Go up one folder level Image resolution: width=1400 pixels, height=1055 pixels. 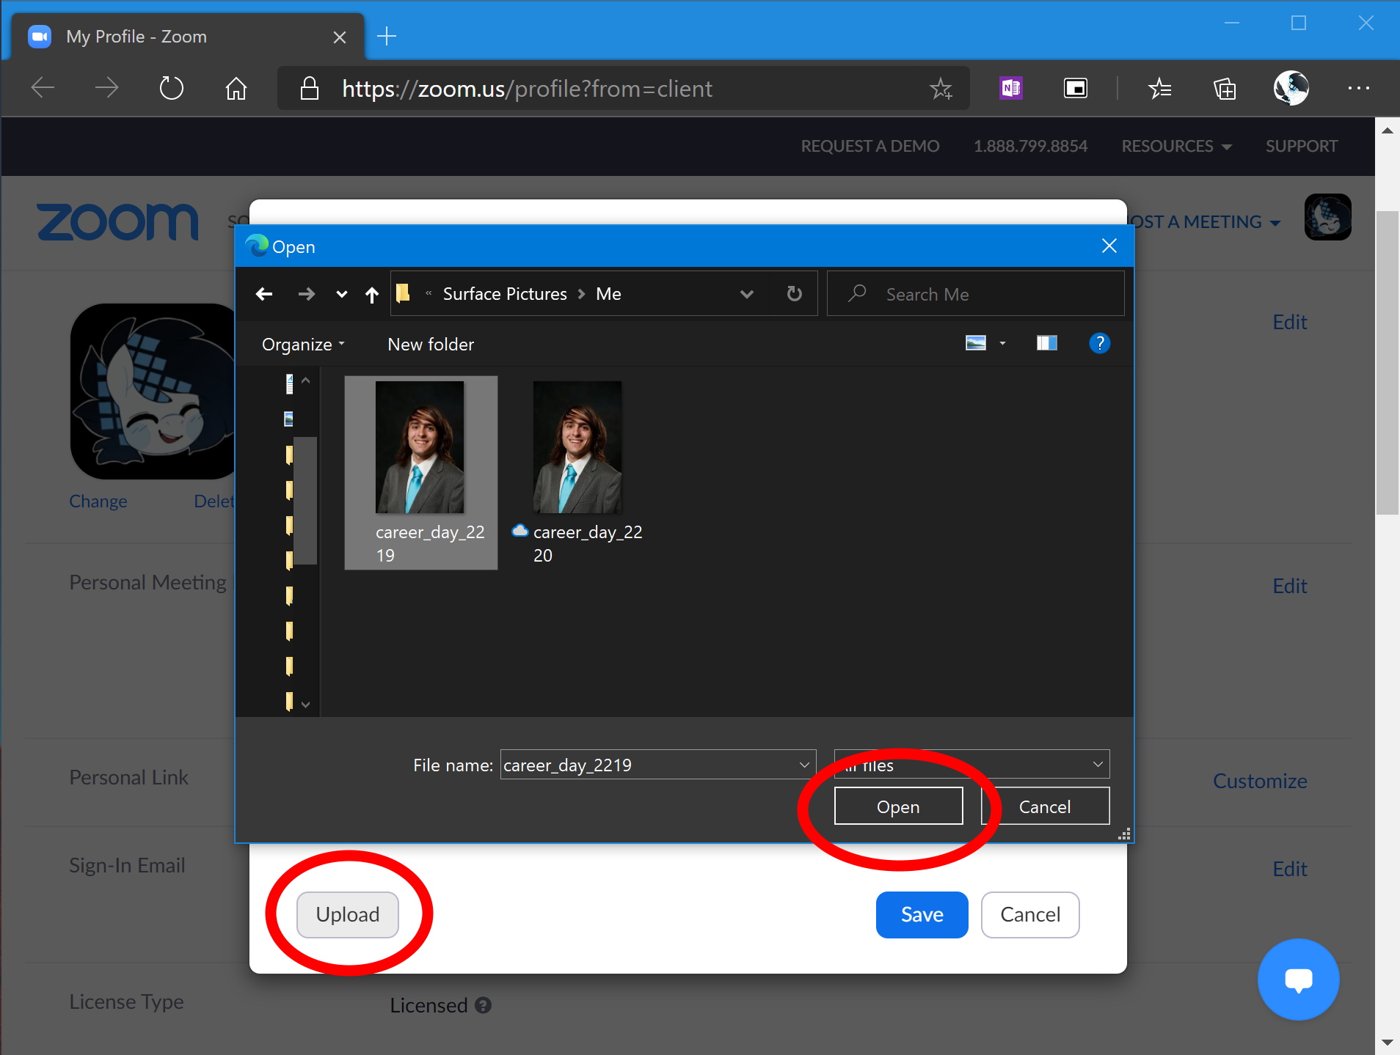click(371, 293)
